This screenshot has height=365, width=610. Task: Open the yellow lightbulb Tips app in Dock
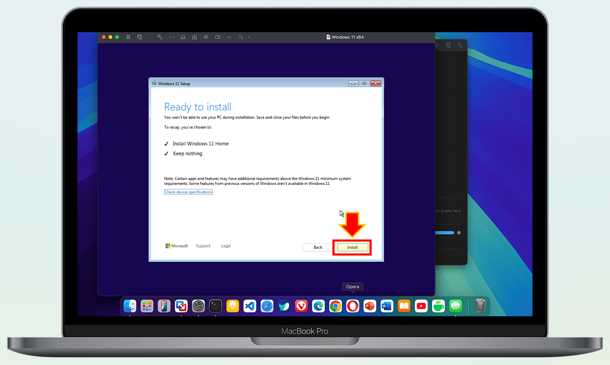(232, 306)
